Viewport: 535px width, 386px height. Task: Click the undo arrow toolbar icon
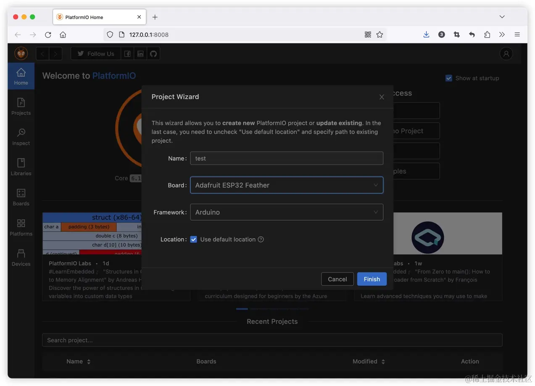(472, 35)
